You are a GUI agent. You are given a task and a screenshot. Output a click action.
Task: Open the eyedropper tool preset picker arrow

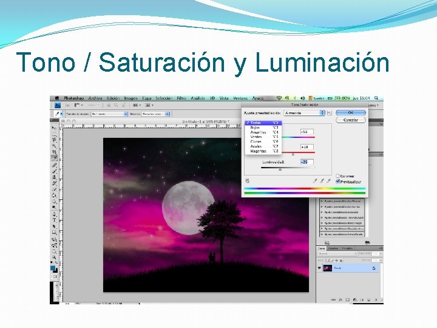(x=61, y=114)
